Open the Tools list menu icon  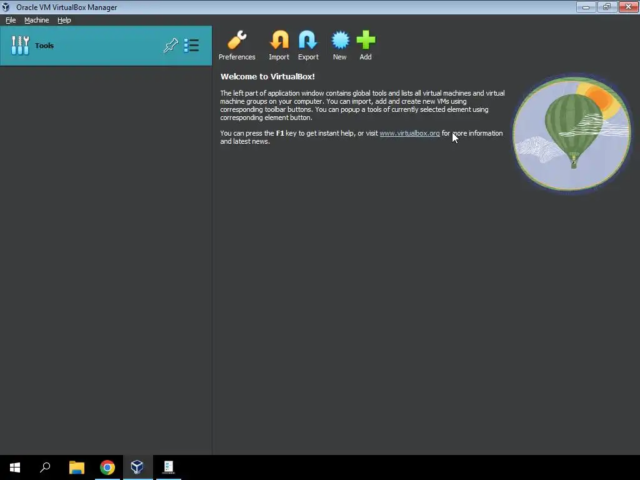(191, 45)
